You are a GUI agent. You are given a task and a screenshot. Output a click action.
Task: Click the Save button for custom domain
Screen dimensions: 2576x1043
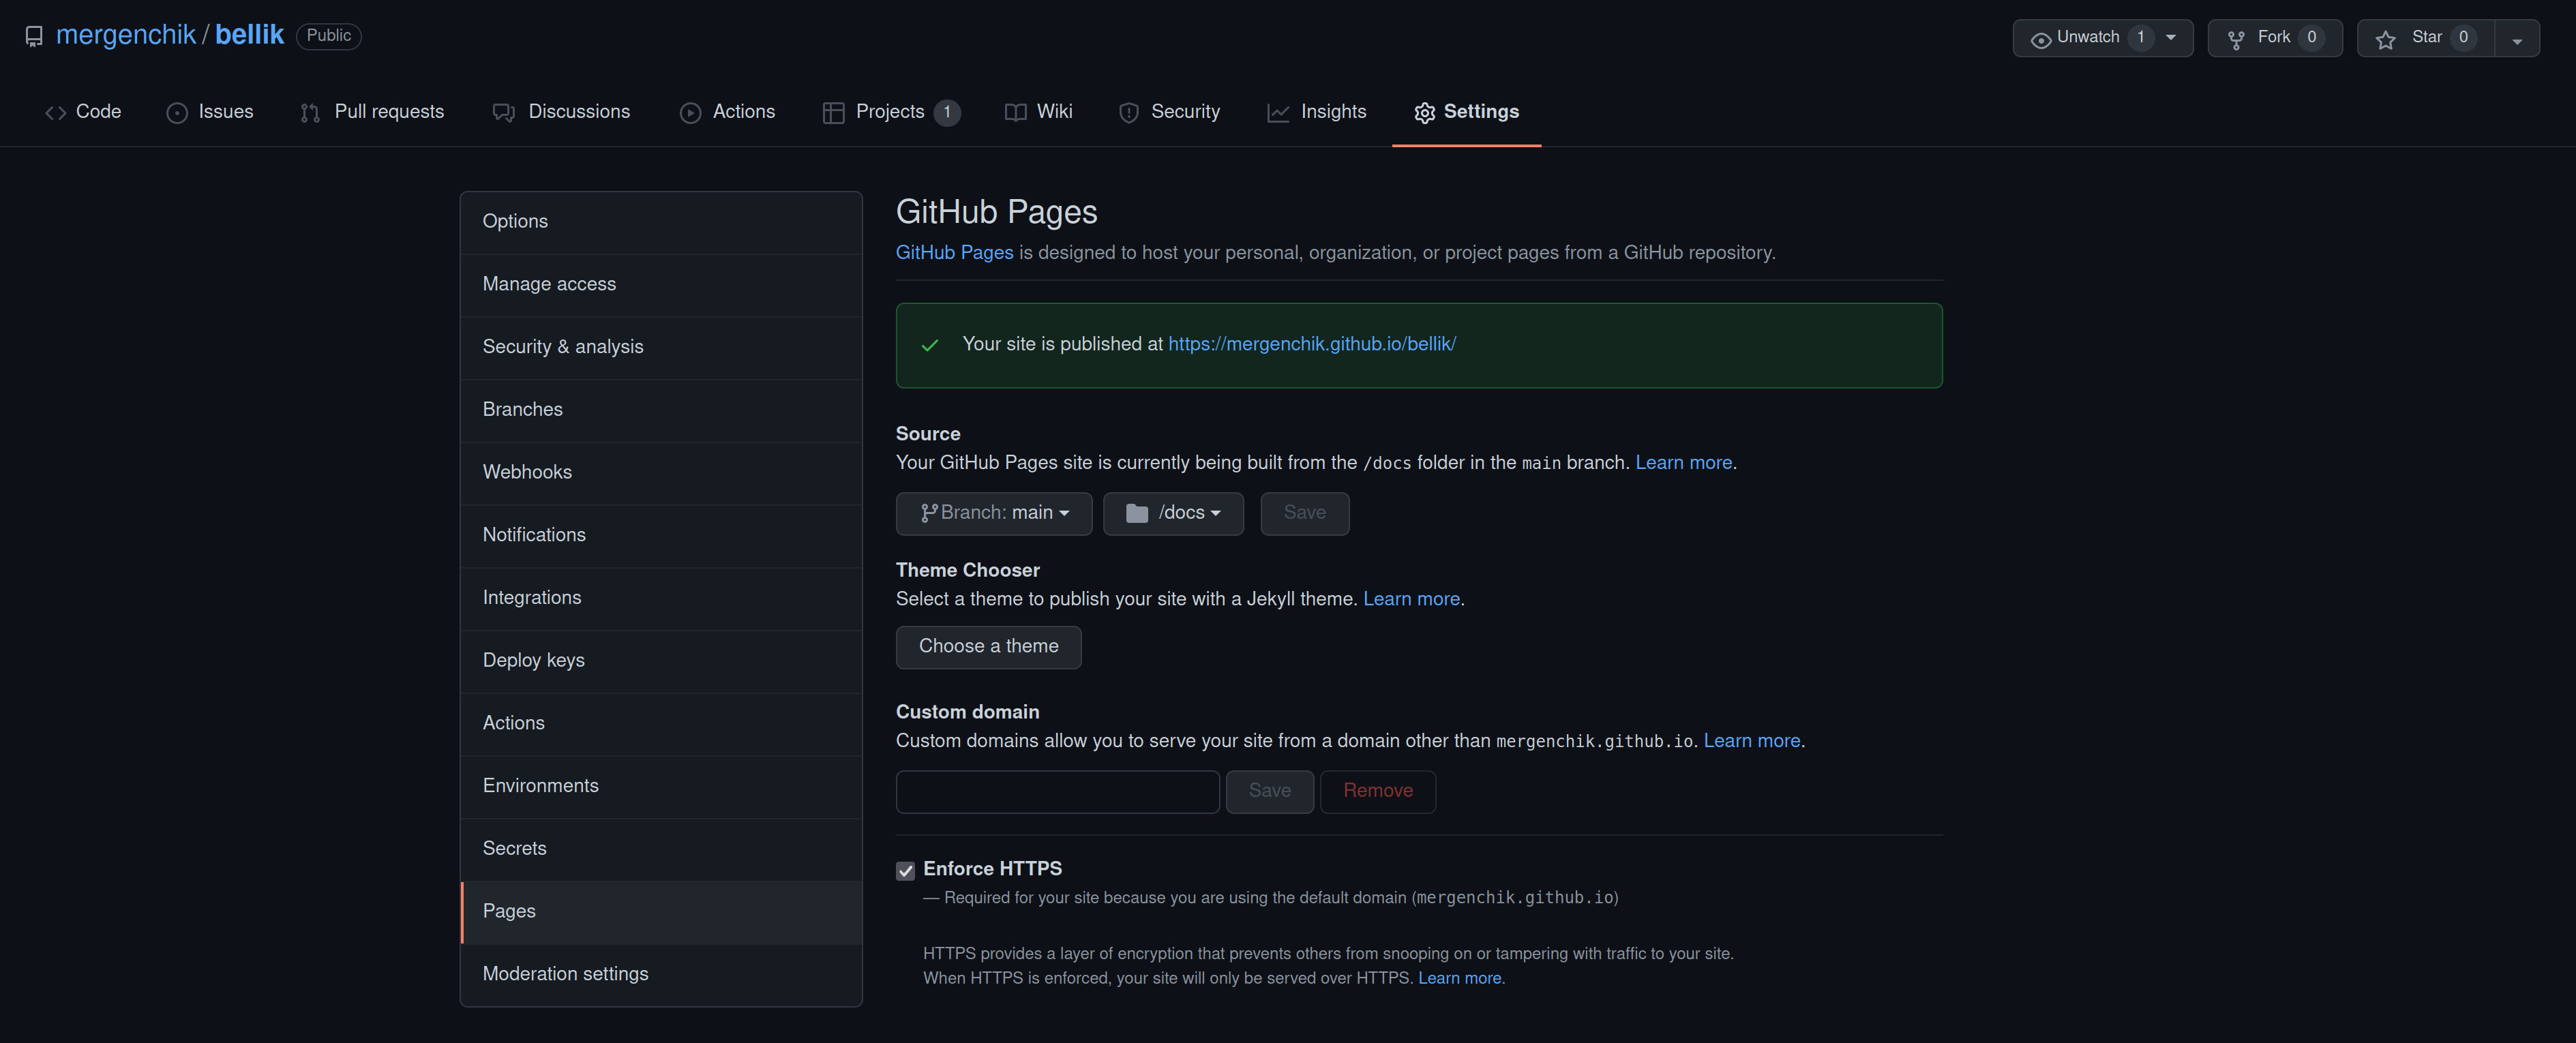pyautogui.click(x=1269, y=791)
